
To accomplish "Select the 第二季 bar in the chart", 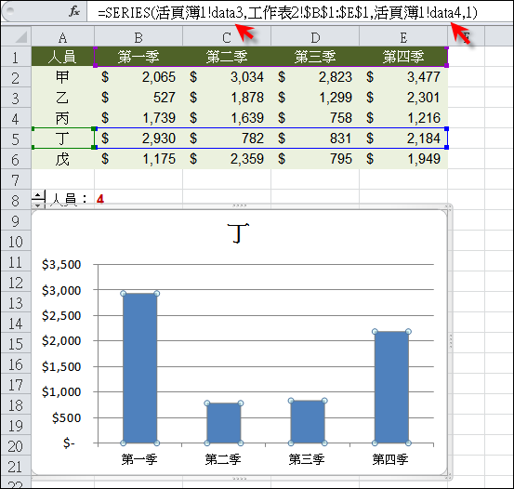I will click(x=224, y=423).
